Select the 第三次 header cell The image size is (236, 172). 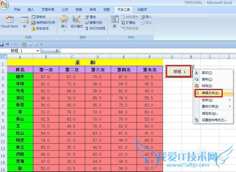click(98, 70)
